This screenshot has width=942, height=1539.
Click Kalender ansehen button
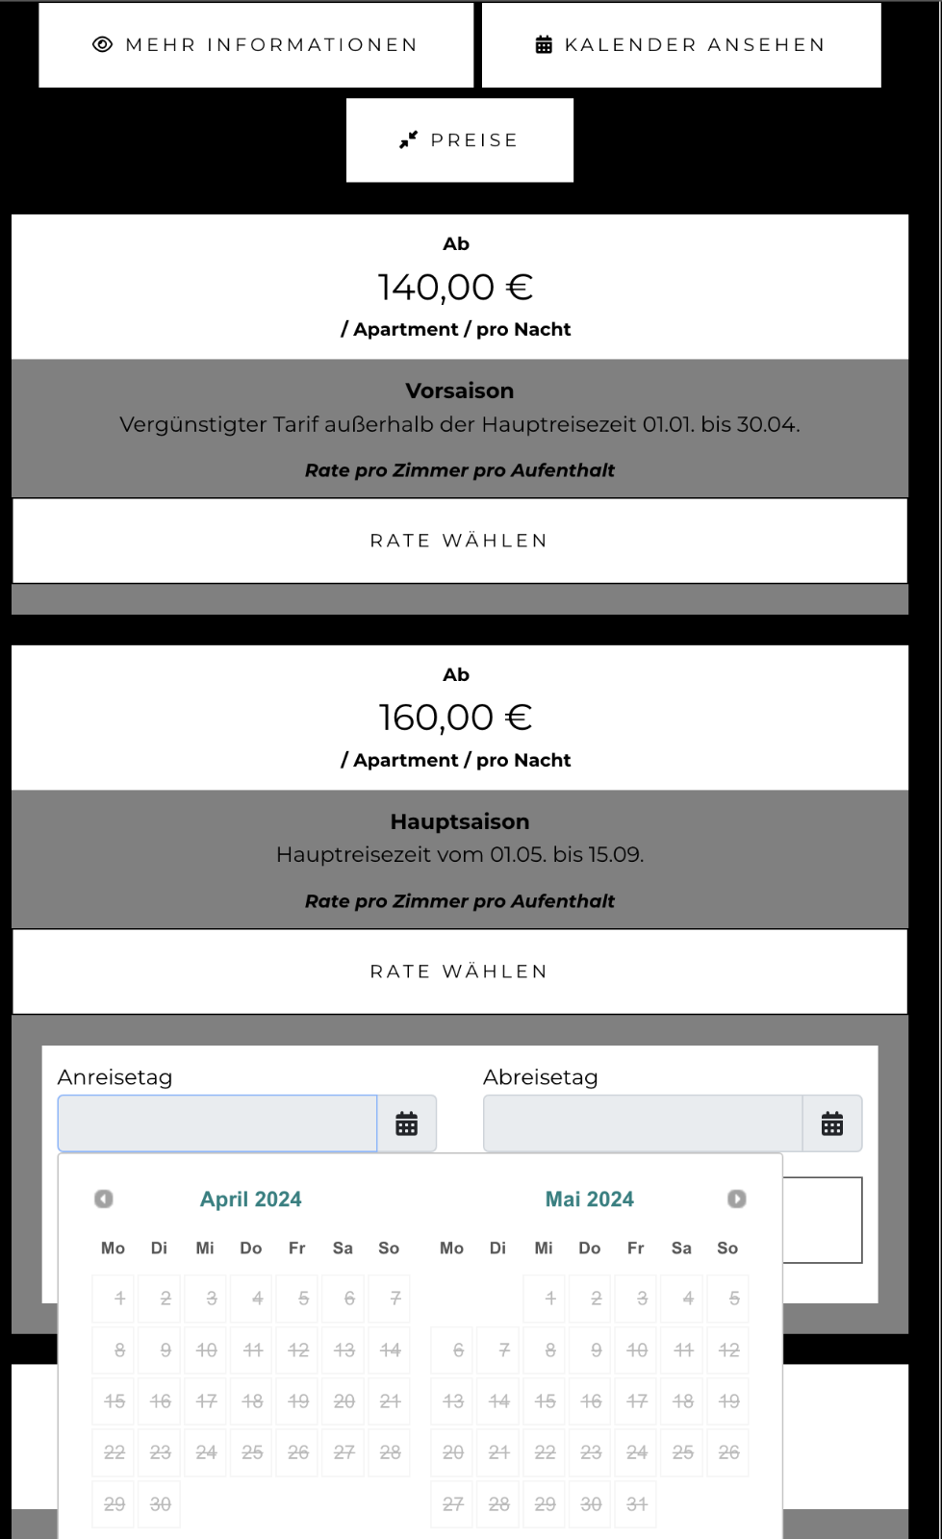(x=681, y=45)
